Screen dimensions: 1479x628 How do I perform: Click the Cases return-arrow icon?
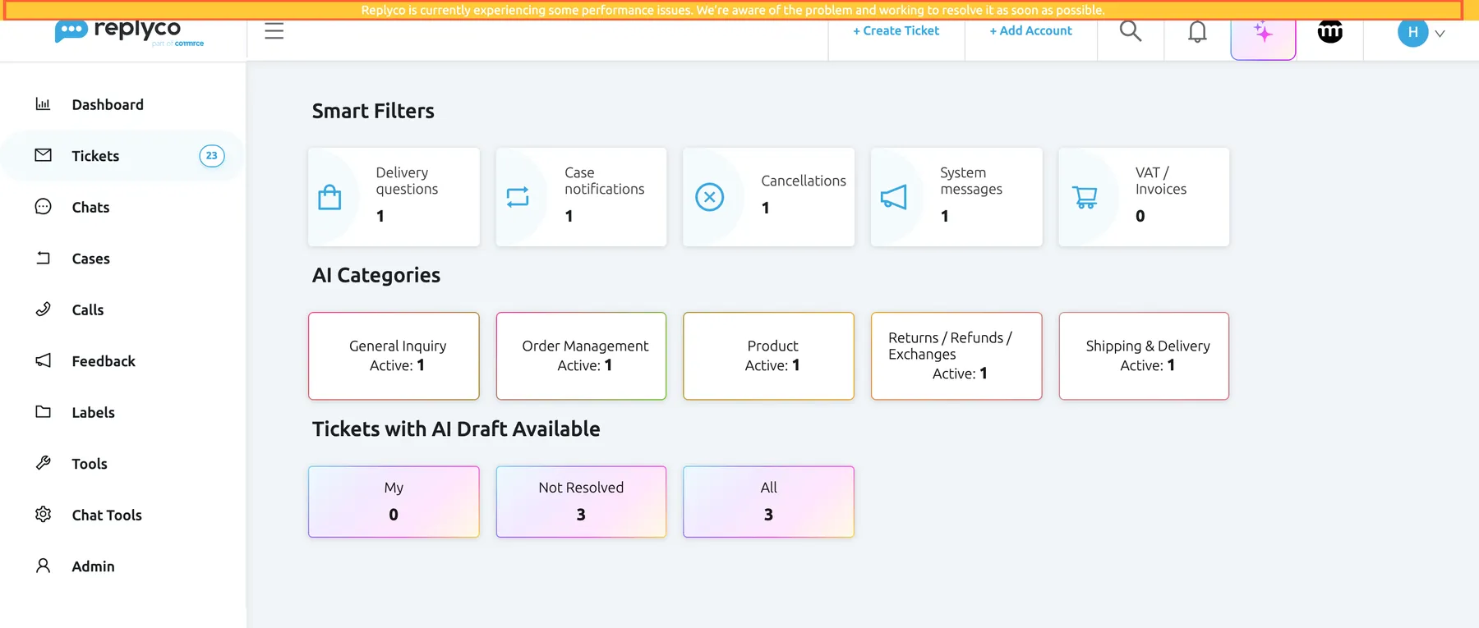pyautogui.click(x=43, y=258)
